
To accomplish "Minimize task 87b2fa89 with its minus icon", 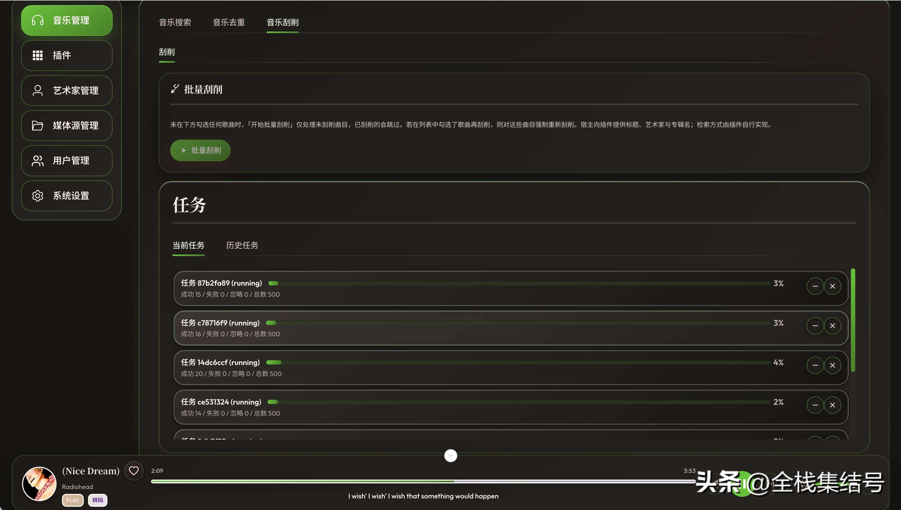I will [815, 286].
